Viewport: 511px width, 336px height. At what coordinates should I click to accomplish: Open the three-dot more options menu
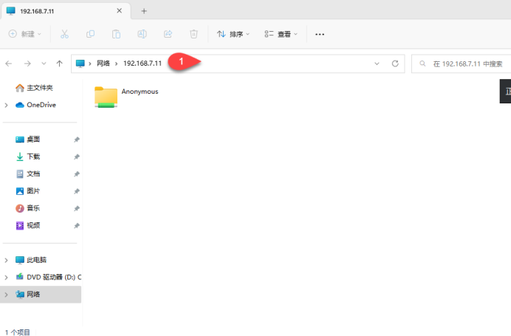(320, 34)
